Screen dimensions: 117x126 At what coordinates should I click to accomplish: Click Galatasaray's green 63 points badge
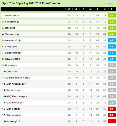tap(112, 15)
